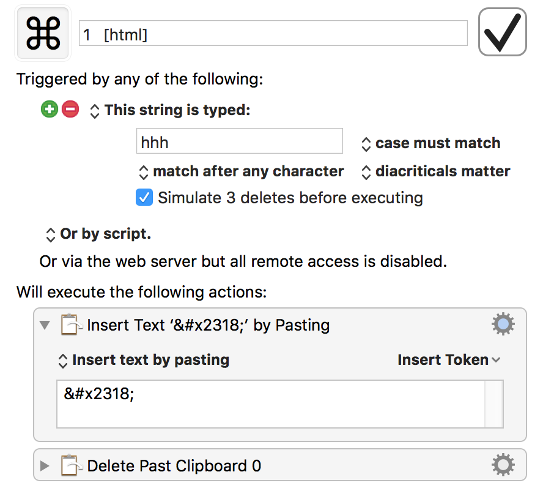Viewport: 543px width, 491px height.
Task: Open the 'diacriticals matter' popup
Action: 436,171
